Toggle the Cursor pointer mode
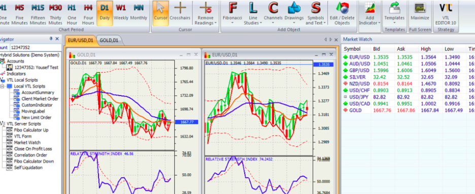475x194 pixels. coord(160,13)
